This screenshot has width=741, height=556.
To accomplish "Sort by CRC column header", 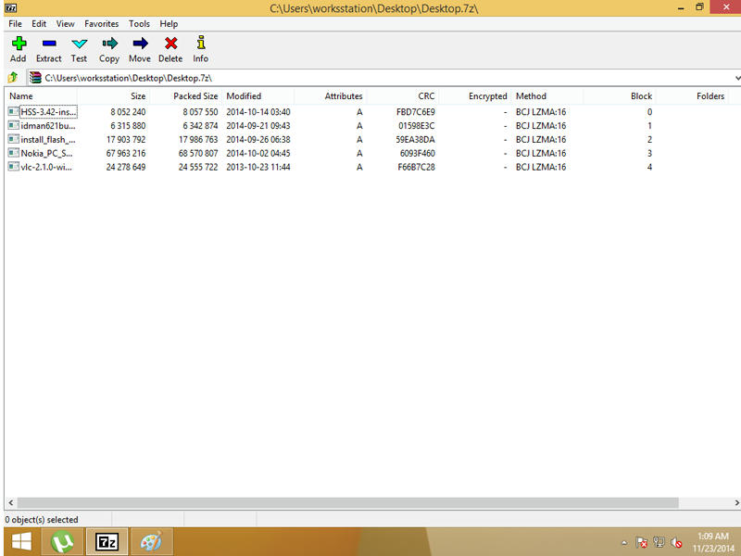I will [x=403, y=96].
